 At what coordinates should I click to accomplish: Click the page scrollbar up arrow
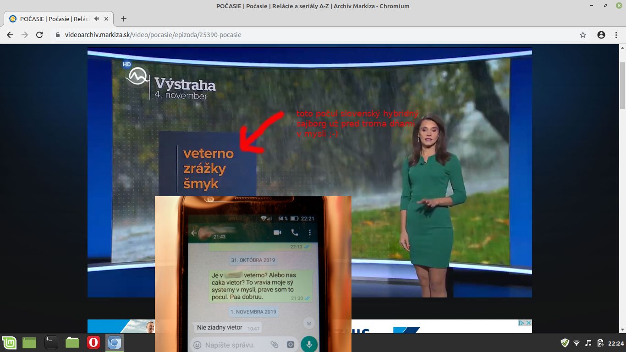click(x=622, y=47)
